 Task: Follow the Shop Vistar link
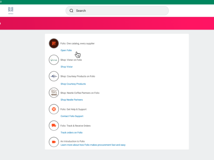(x=67, y=67)
